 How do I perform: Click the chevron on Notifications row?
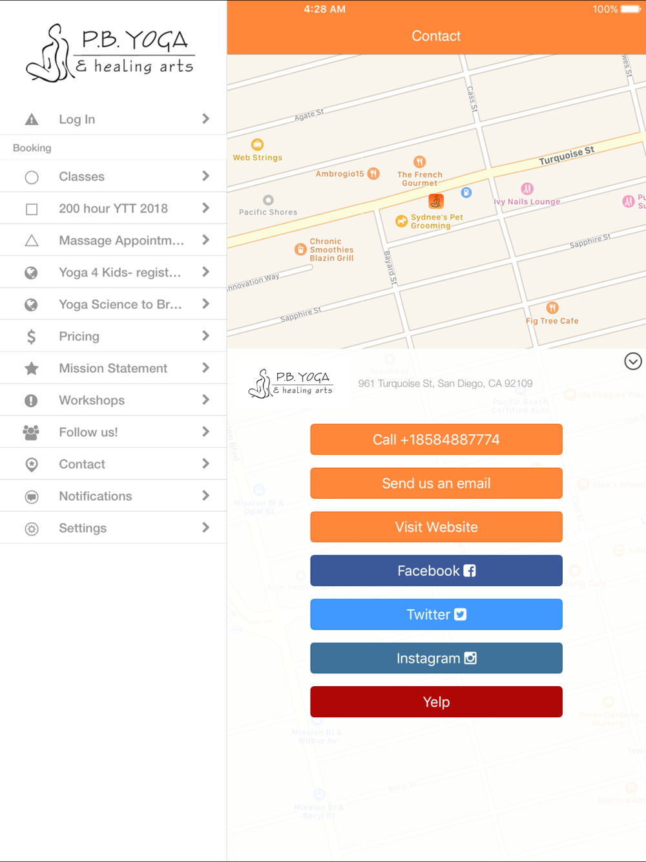[205, 496]
